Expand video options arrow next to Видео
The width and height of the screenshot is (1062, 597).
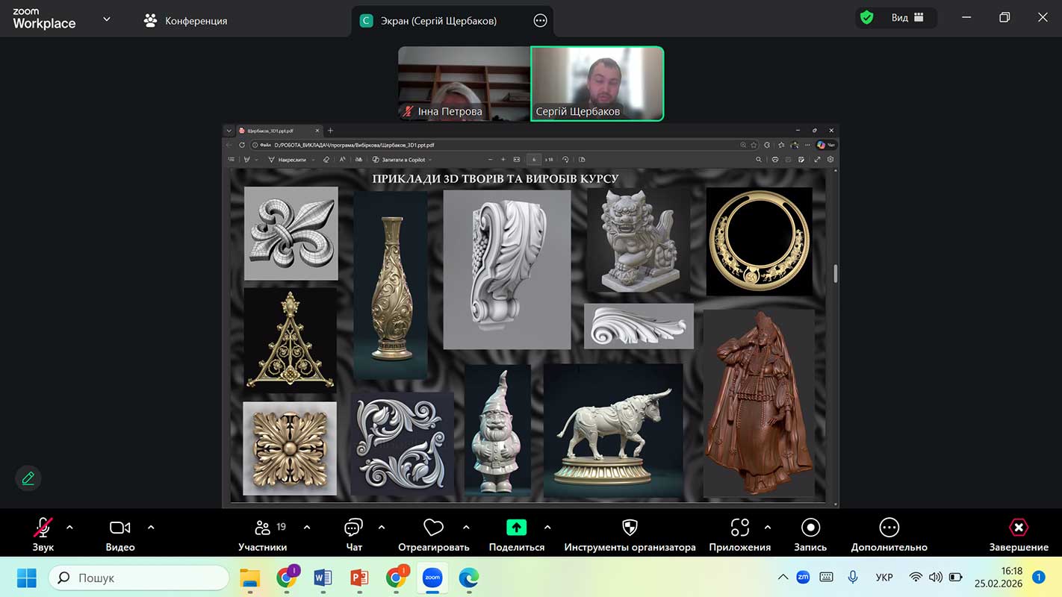click(x=151, y=528)
